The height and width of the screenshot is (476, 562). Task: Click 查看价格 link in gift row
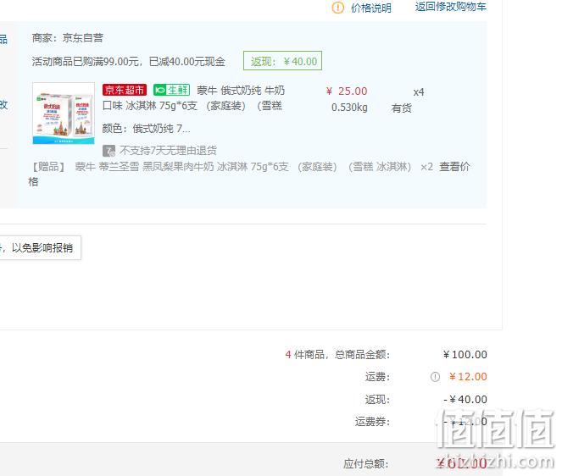[454, 167]
